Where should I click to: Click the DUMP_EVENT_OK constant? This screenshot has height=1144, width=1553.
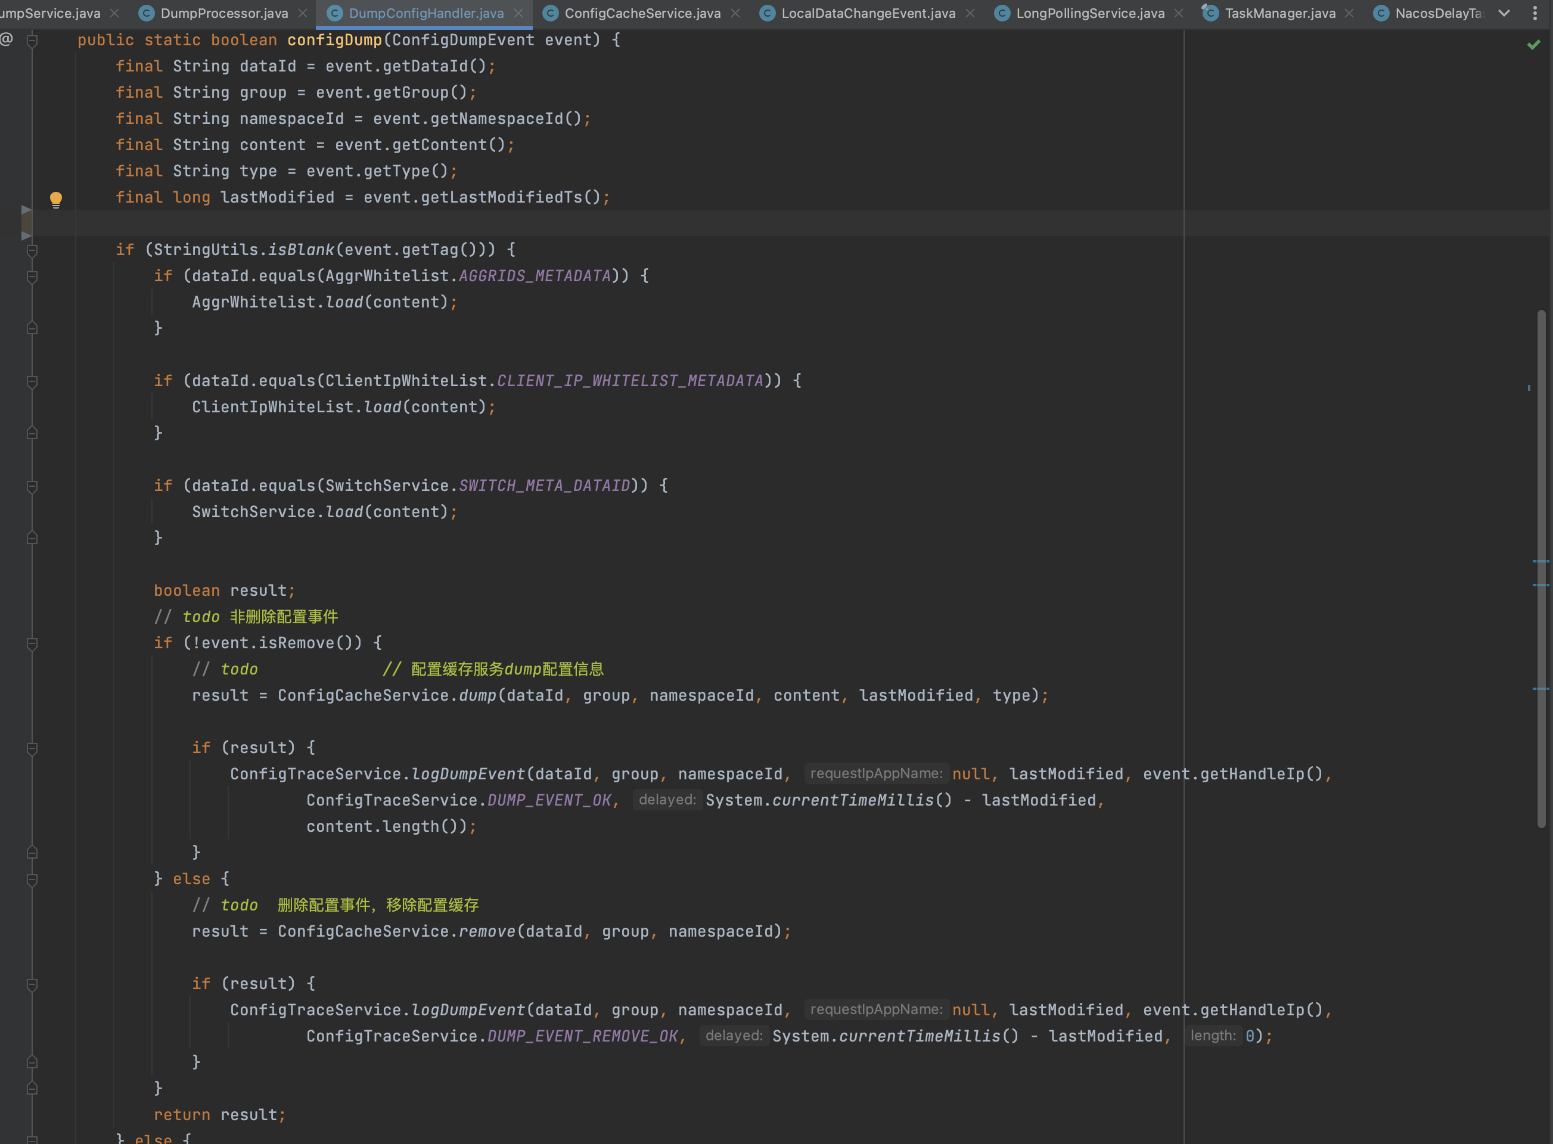click(x=549, y=801)
